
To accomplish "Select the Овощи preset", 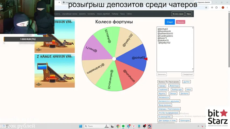I will pyautogui.click(x=173, y=94).
